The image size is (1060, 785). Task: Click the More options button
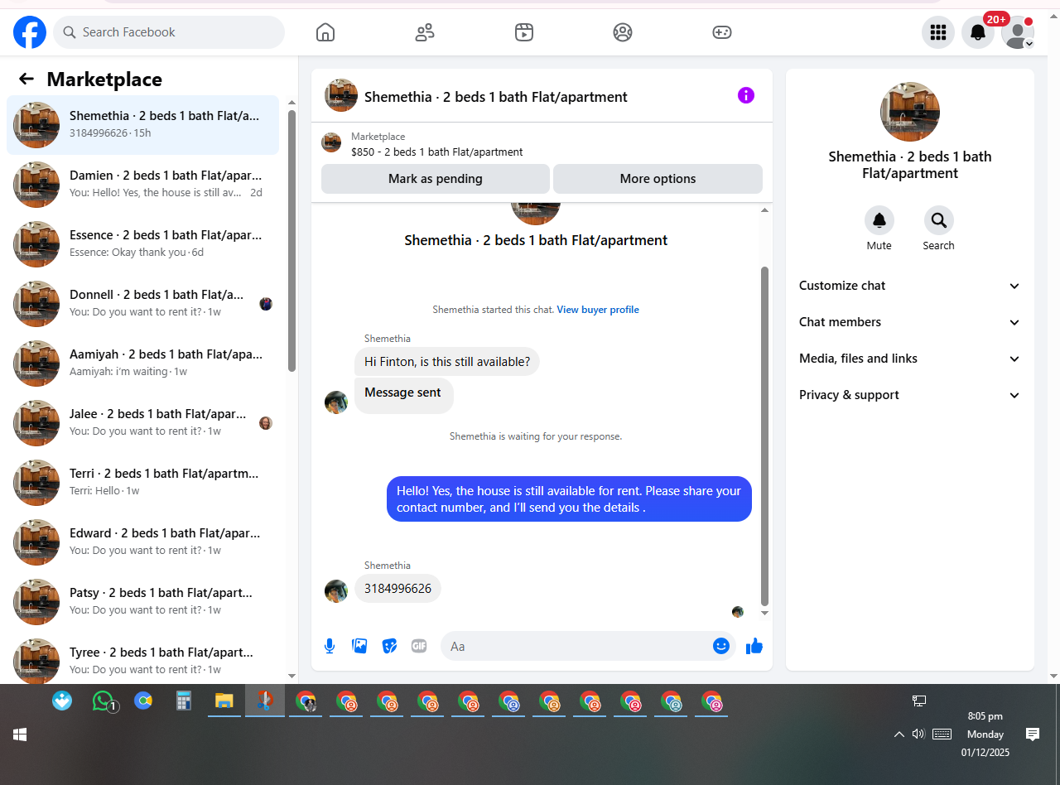coord(658,179)
